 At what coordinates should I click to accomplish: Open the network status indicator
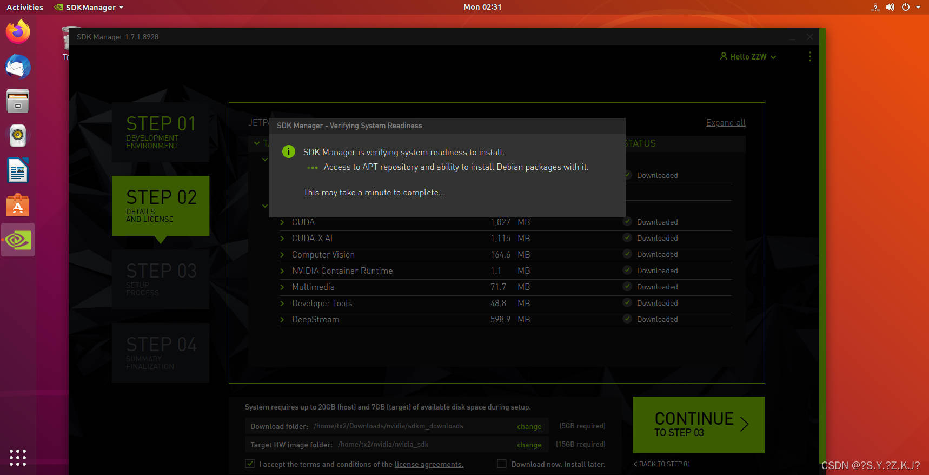875,7
